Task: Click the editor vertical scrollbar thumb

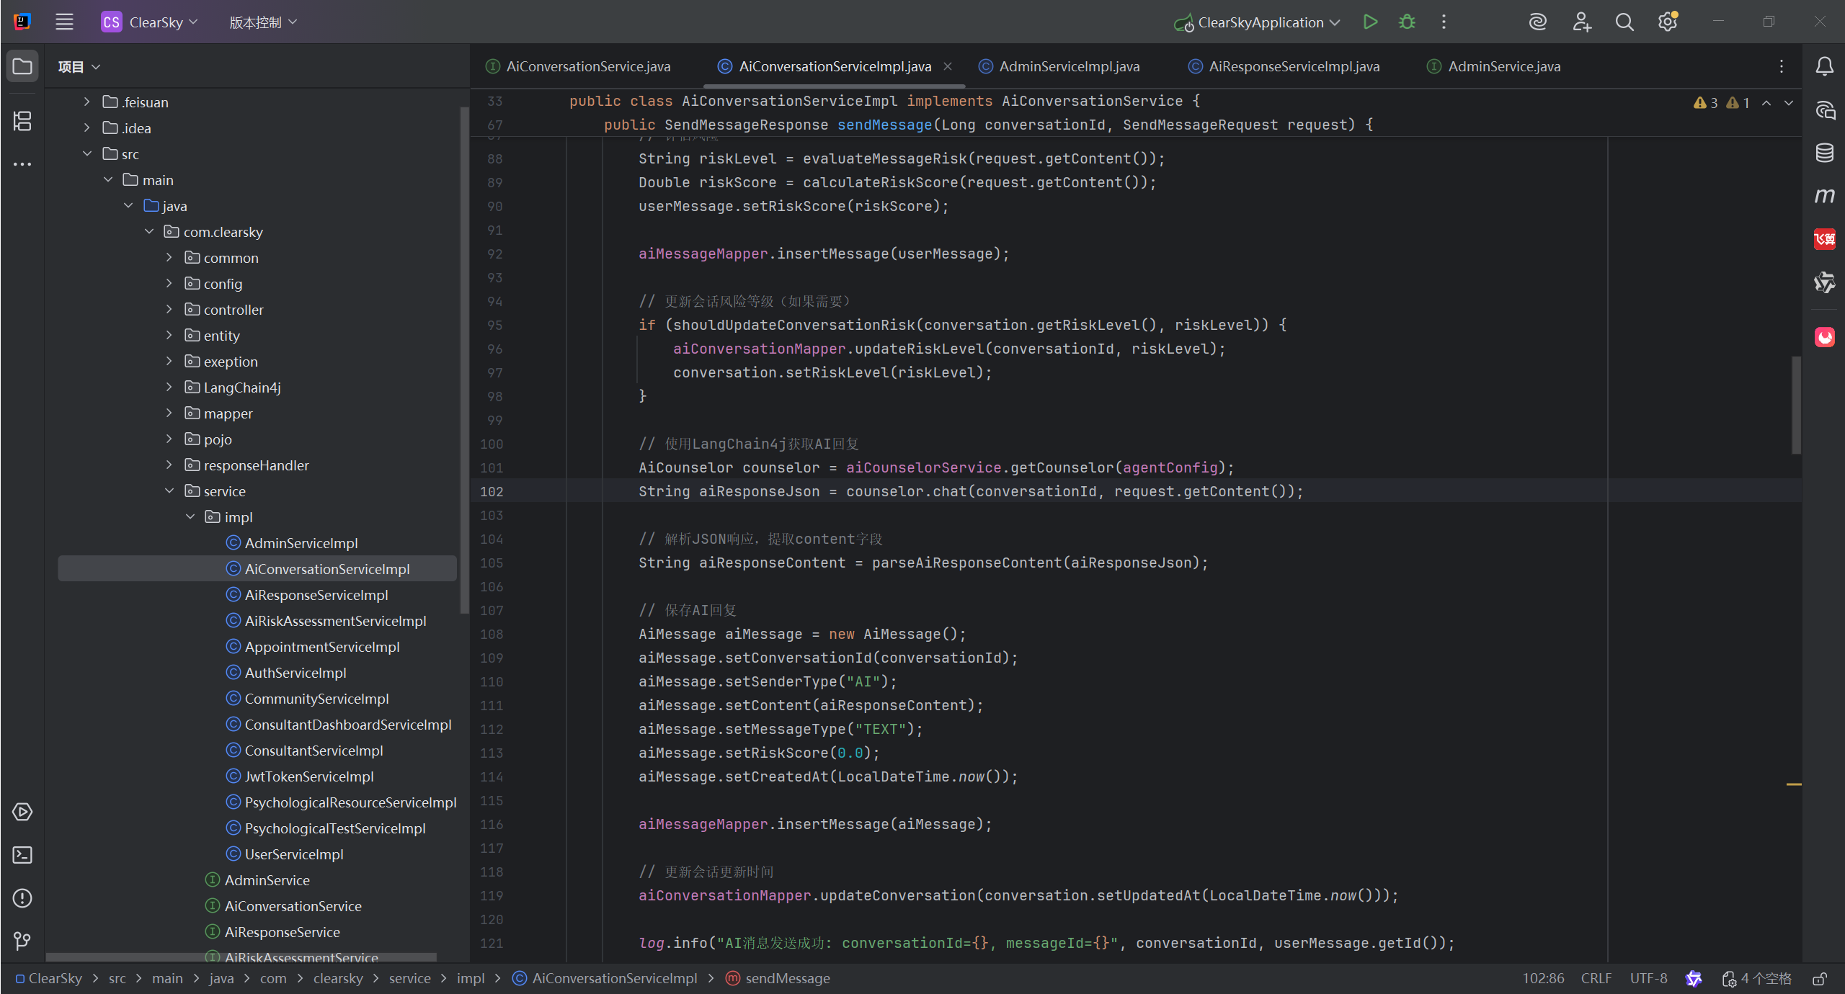Action: coord(1796,403)
